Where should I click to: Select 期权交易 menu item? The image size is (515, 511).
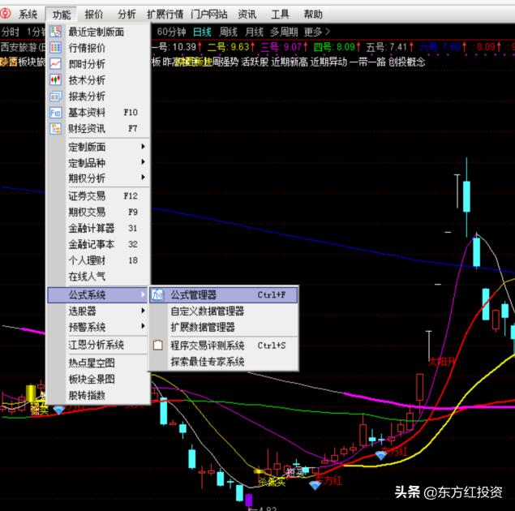point(98,213)
